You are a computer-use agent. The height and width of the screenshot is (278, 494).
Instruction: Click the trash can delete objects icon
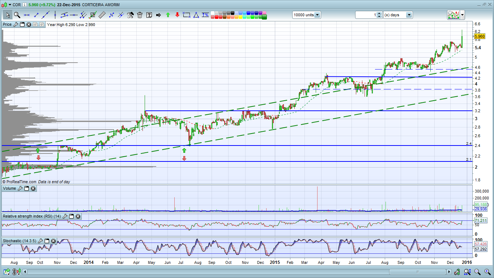click(140, 15)
